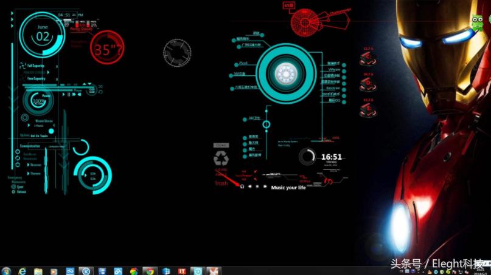Click the June 02 date circle
This screenshot has height=275, width=491.
[x=42, y=35]
